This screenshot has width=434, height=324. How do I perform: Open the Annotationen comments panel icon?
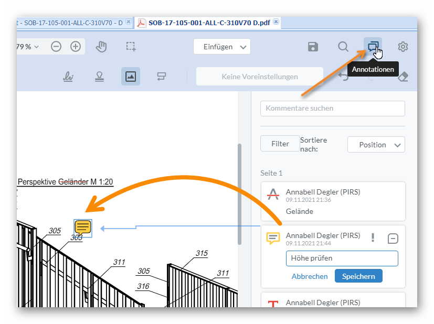click(373, 47)
